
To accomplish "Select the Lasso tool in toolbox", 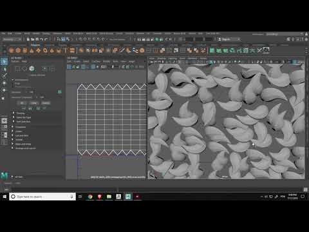I will tap(4, 69).
